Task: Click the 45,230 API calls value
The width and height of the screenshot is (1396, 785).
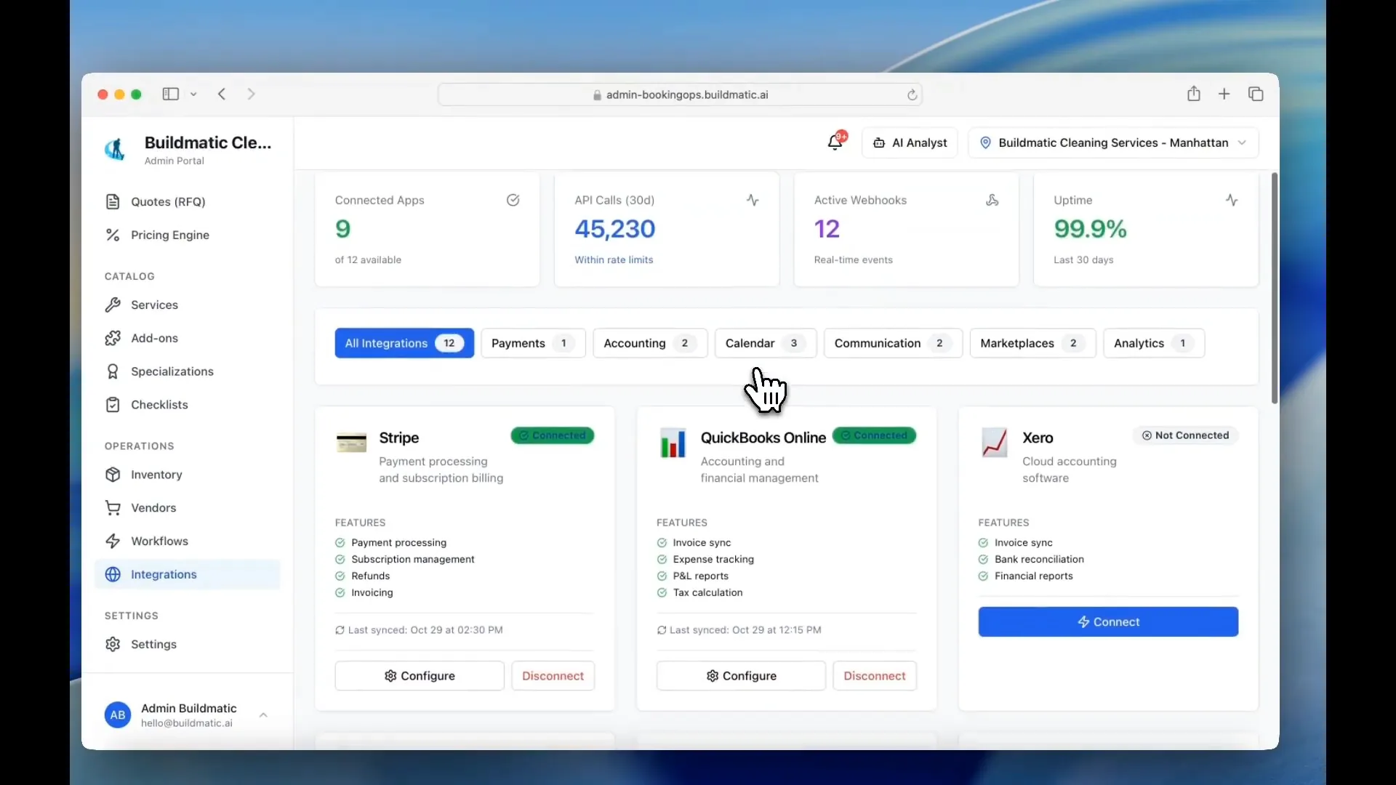Action: pos(615,229)
